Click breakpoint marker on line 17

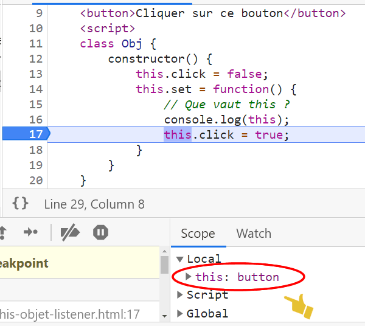[26, 134]
